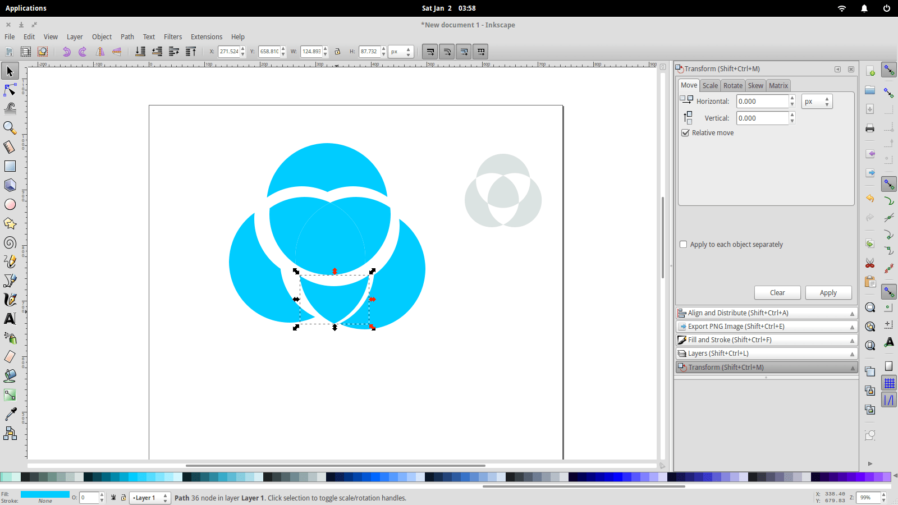Toggle snap to grids
This screenshot has width=898, height=505.
[x=889, y=383]
